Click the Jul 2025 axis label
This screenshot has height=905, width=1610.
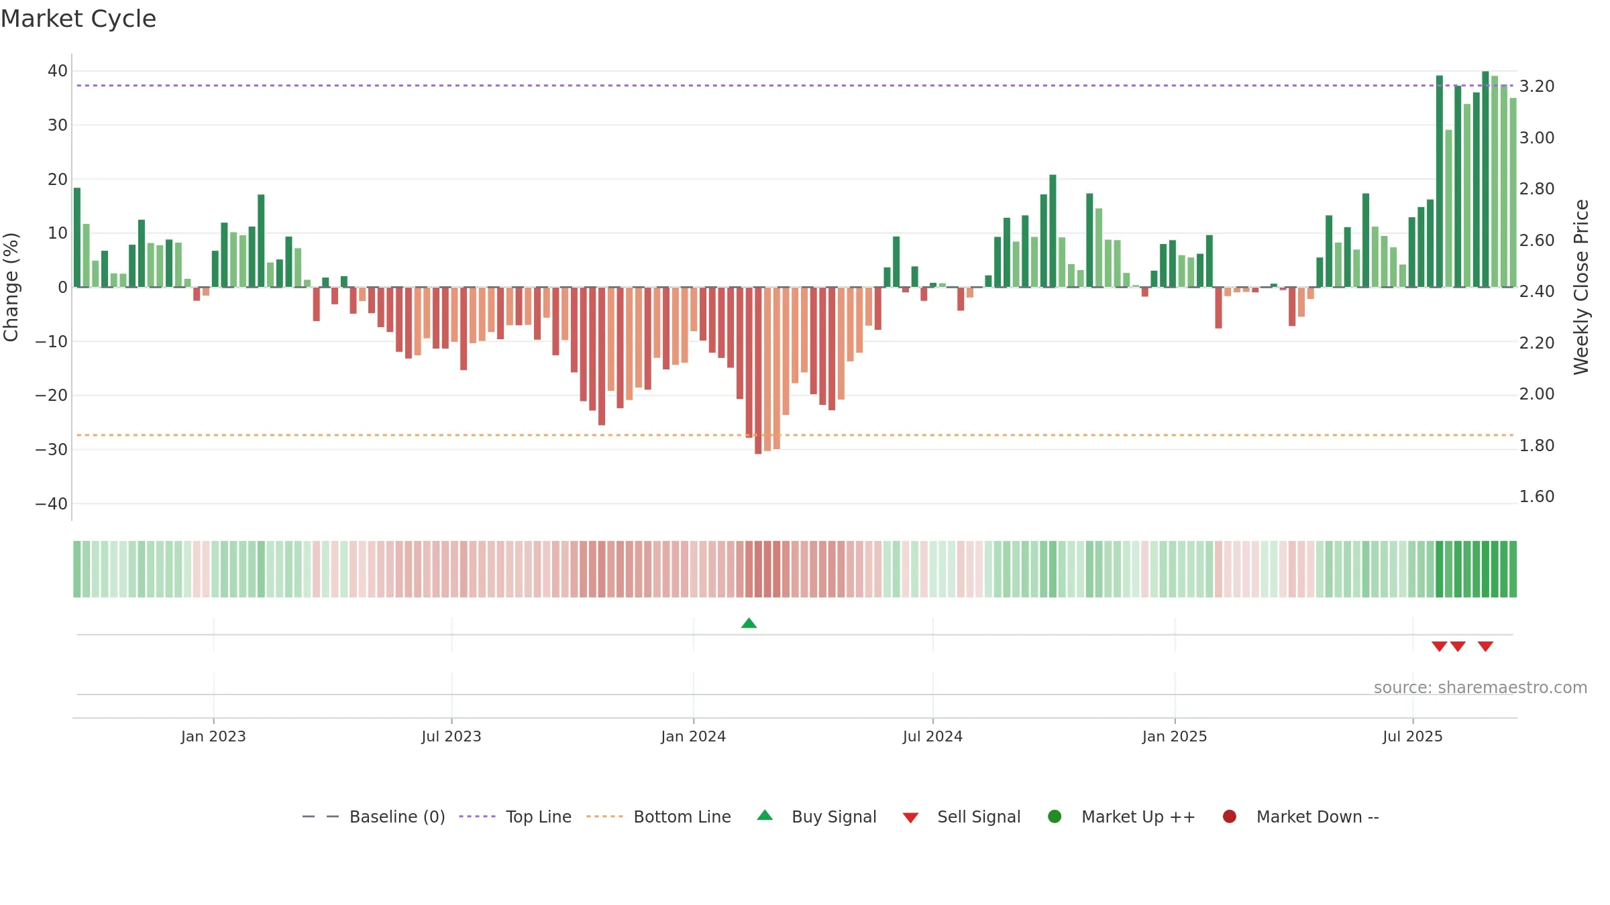point(1413,737)
